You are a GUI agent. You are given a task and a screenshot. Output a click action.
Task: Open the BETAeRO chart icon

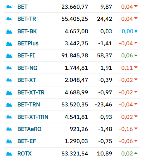point(9,129)
